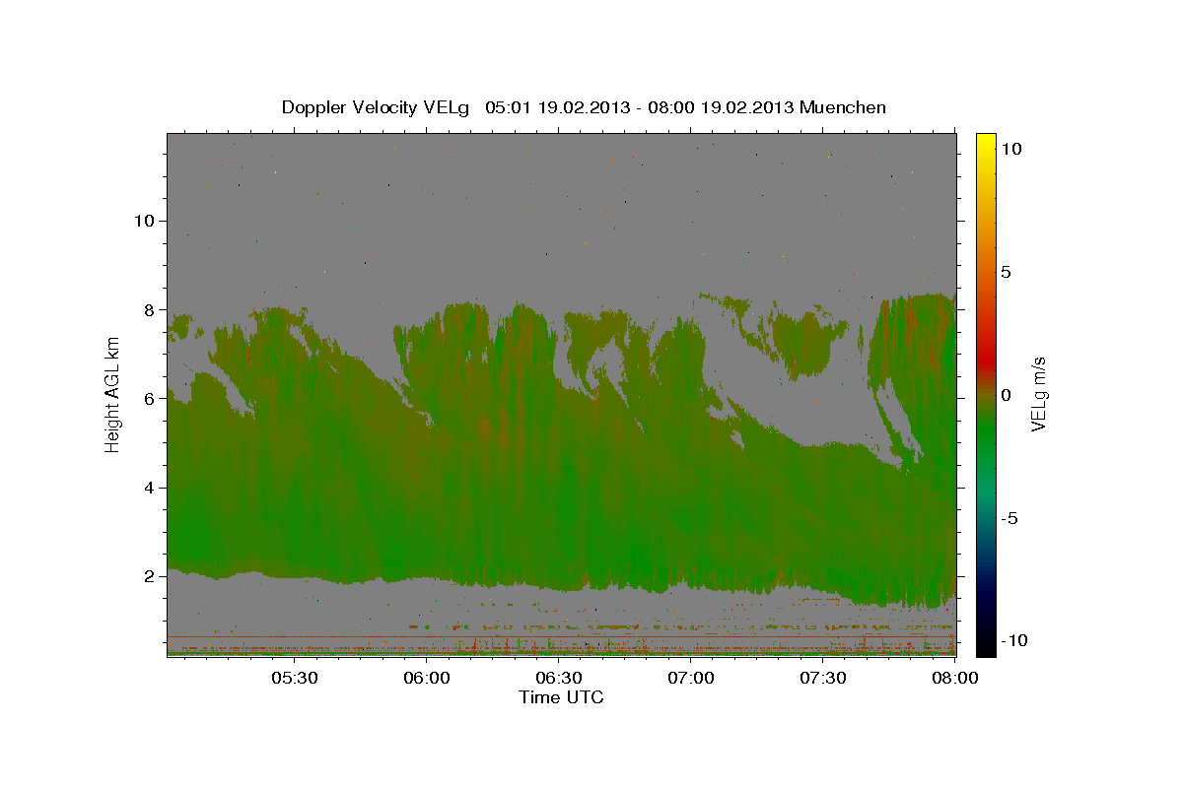Viewport: 1183px width, 788px height.
Task: Click the 06:00 time tick label
Action: tap(427, 678)
